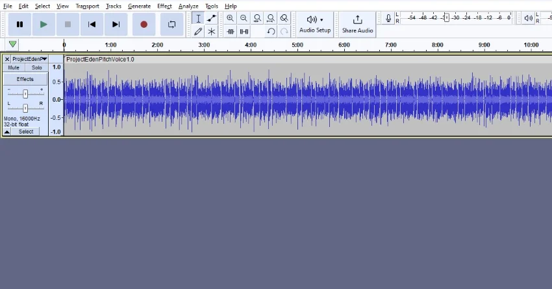Select the Multi-tool asterisk icon
552x289 pixels.
(212, 31)
